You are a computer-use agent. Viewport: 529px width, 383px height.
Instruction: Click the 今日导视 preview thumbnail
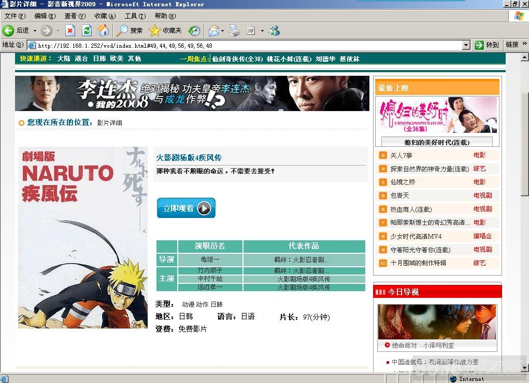pyautogui.click(x=437, y=322)
